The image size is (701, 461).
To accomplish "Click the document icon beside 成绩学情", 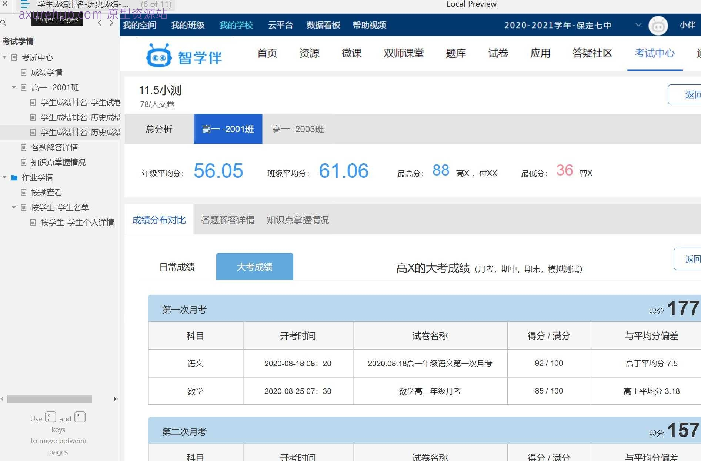I will (23, 73).
